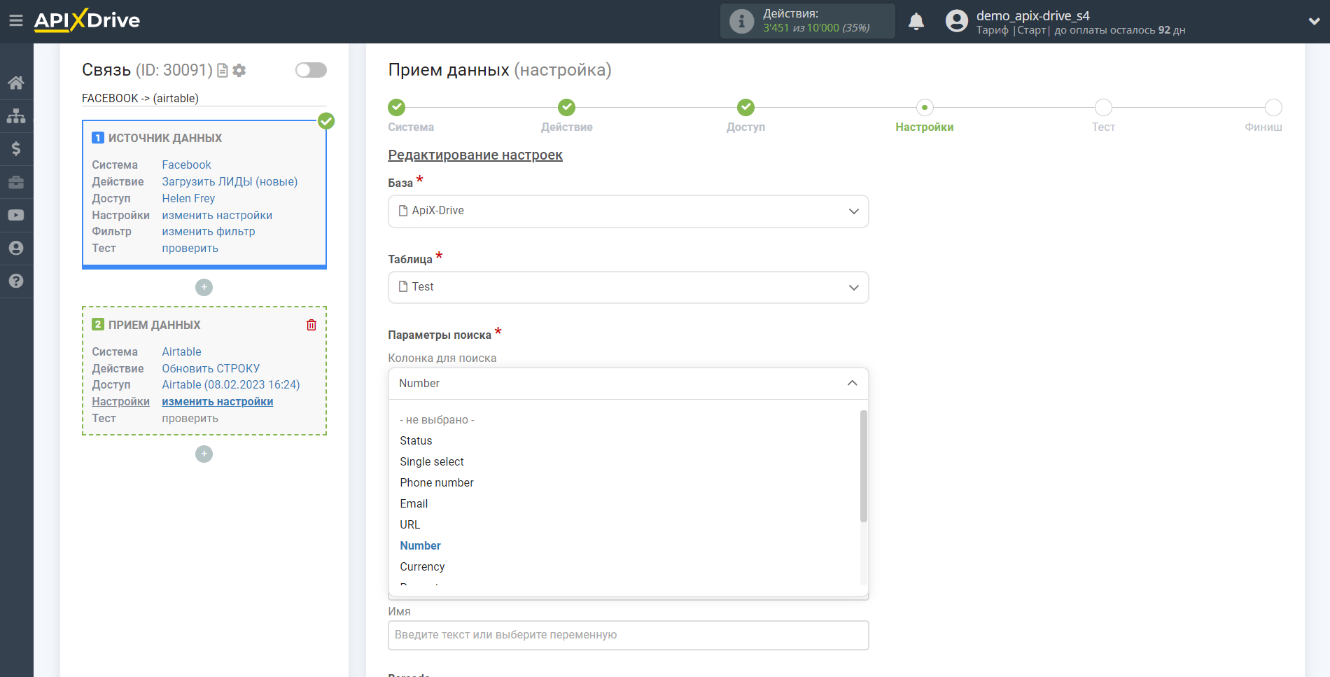Open Загрузить ЛИДЫ (новые) action link
This screenshot has width=1330, height=677.
230,182
